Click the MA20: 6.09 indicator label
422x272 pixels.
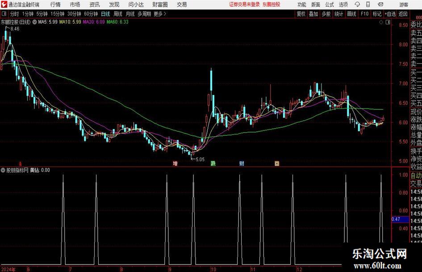[94, 22]
